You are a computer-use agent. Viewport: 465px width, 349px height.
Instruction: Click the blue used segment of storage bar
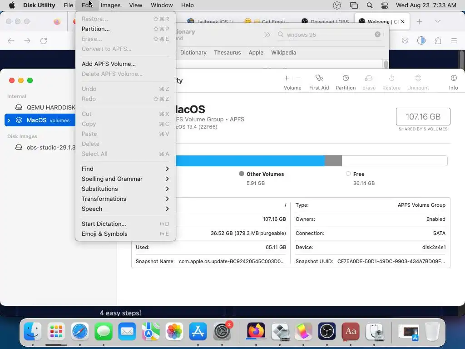coord(250,161)
